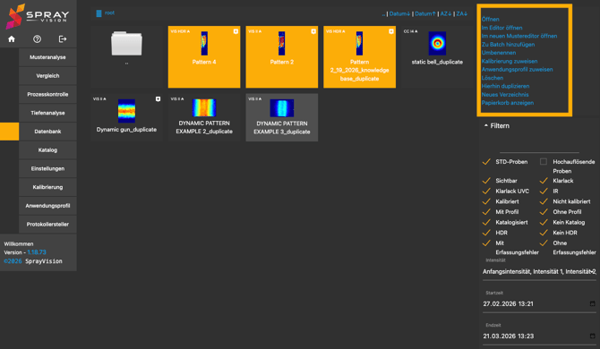The image size is (600, 349).
Task: Choose Hierhin duplizieren
Action: [505, 86]
